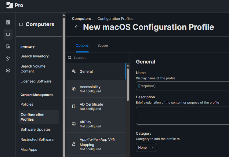
Task: Click the Jamf Pro logo icon
Action: click(9, 5)
